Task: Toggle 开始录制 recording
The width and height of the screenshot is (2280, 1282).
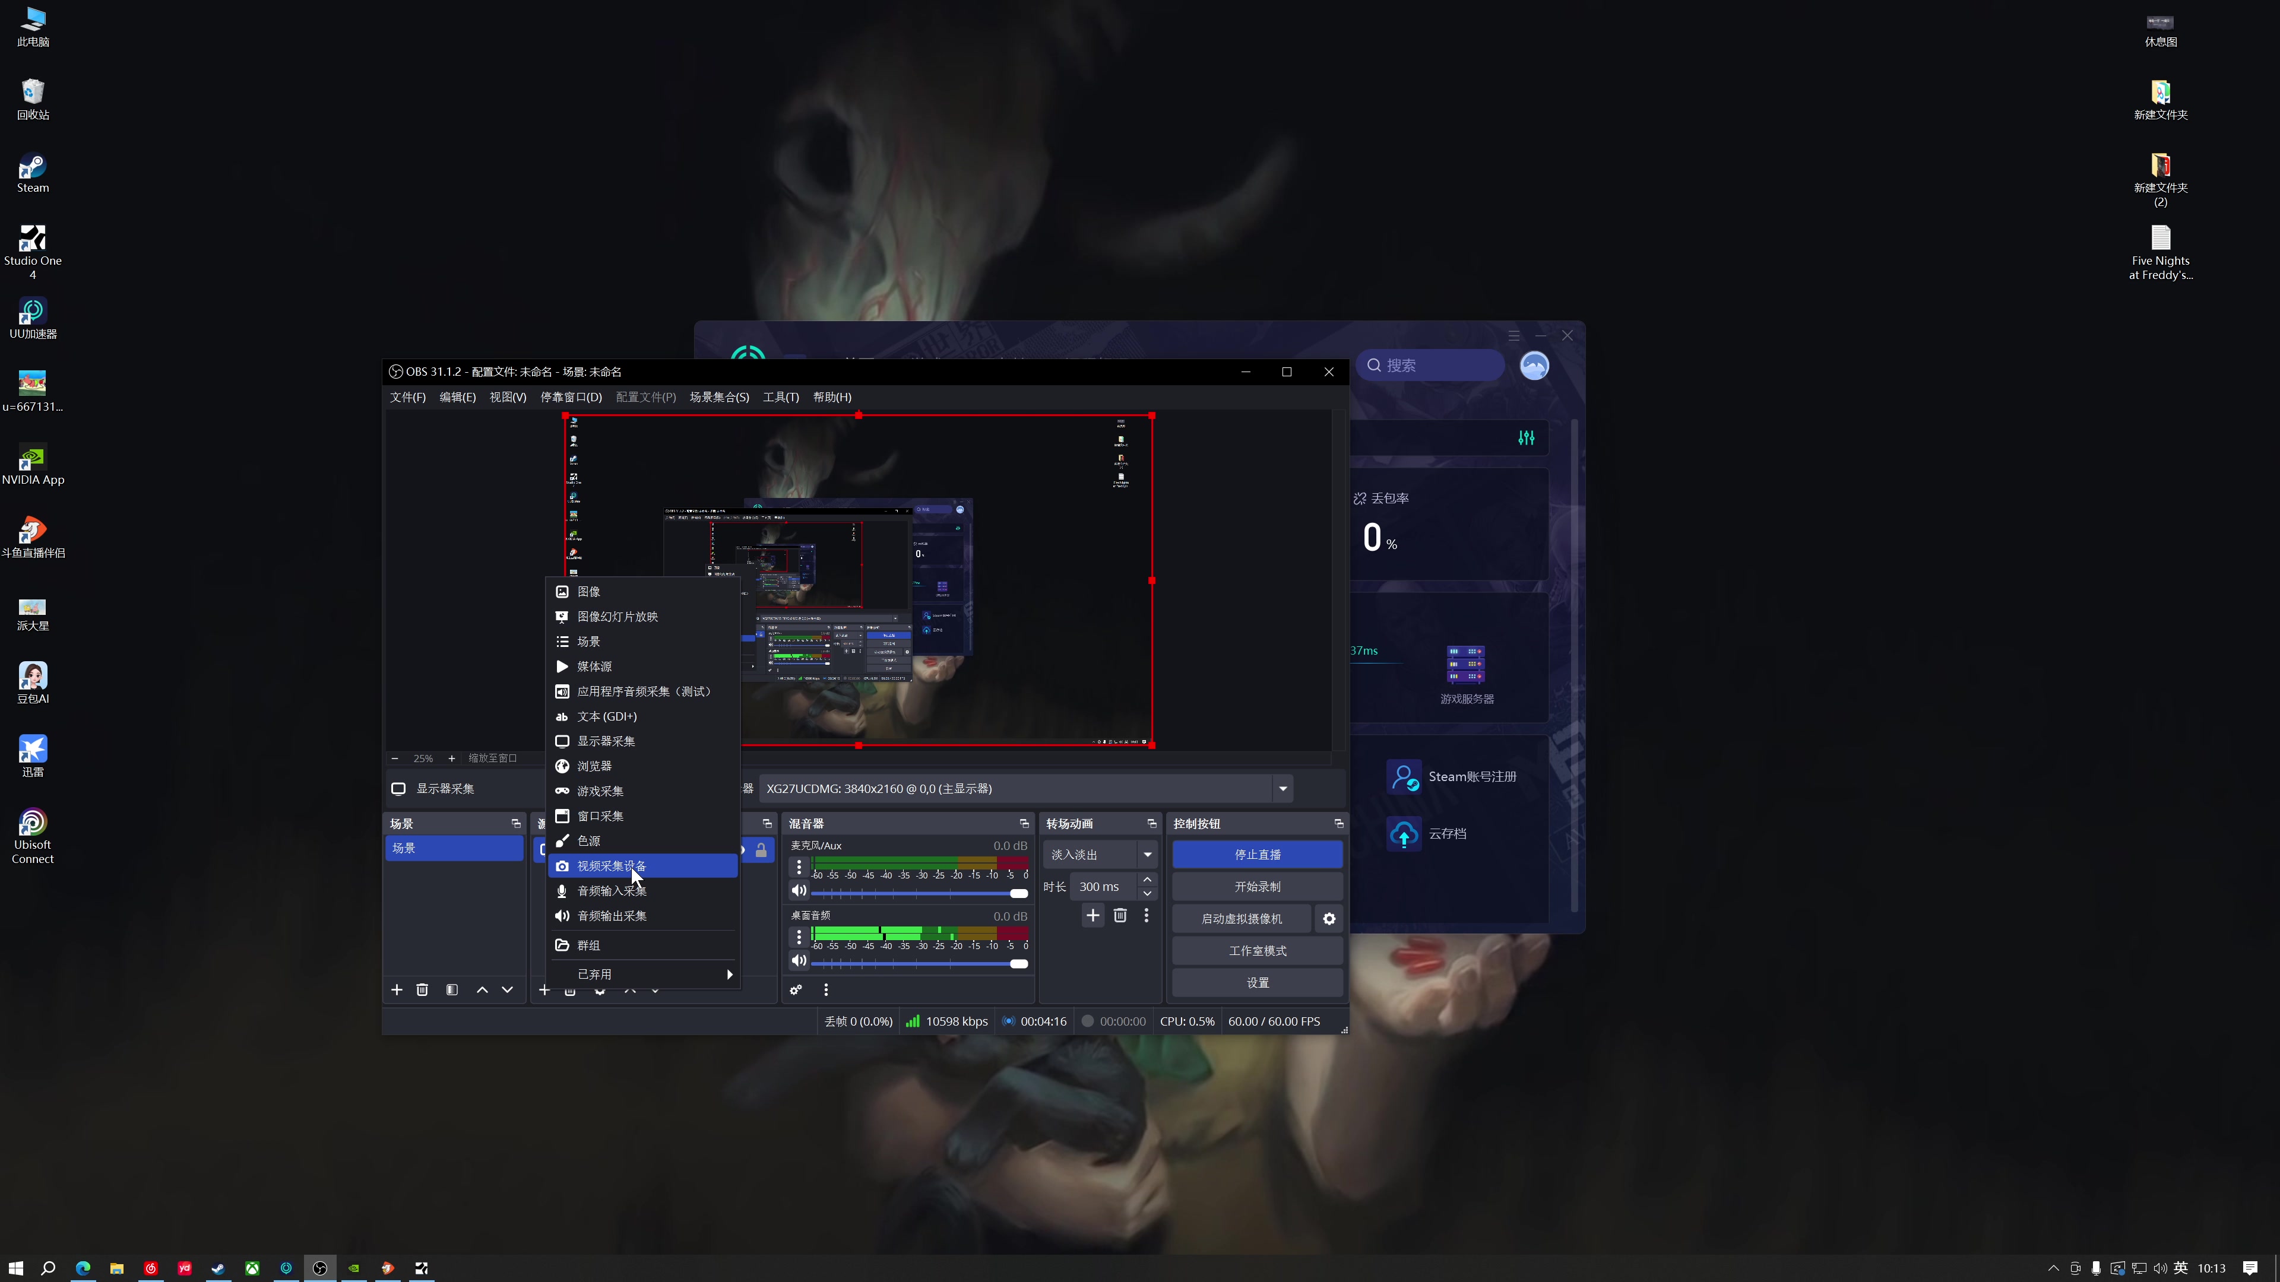Action: tap(1257, 887)
